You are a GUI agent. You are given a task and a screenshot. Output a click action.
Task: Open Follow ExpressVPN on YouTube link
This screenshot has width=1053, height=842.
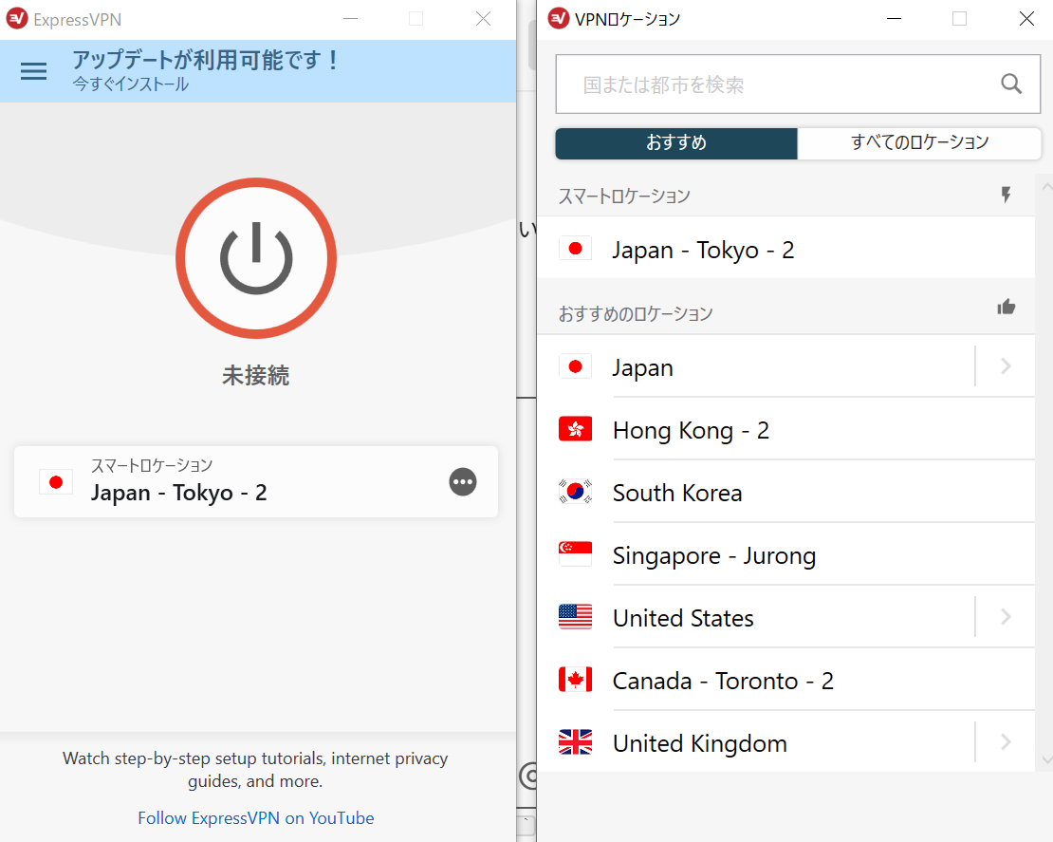tap(256, 818)
